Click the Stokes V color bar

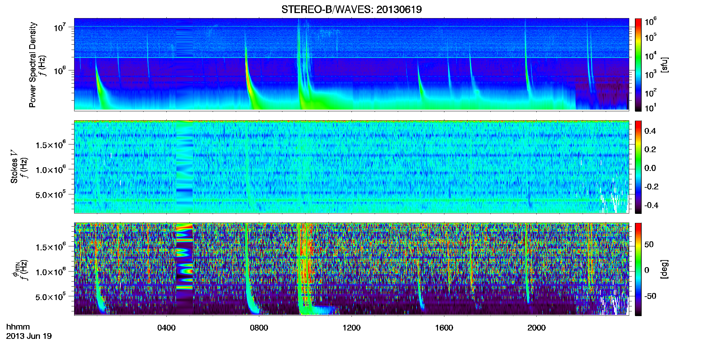click(638, 167)
